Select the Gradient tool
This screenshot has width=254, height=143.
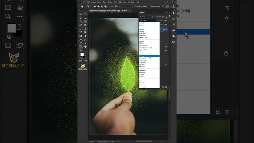click(x=81, y=36)
